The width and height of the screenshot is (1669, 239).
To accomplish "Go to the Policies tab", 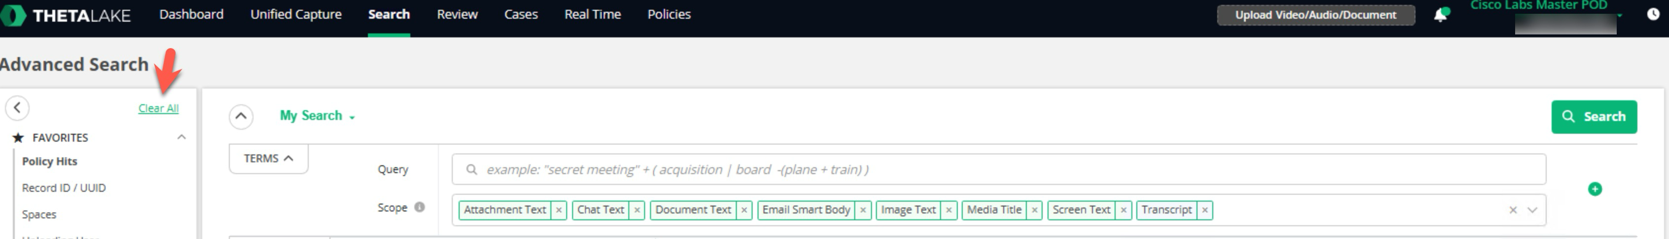I will 669,14.
